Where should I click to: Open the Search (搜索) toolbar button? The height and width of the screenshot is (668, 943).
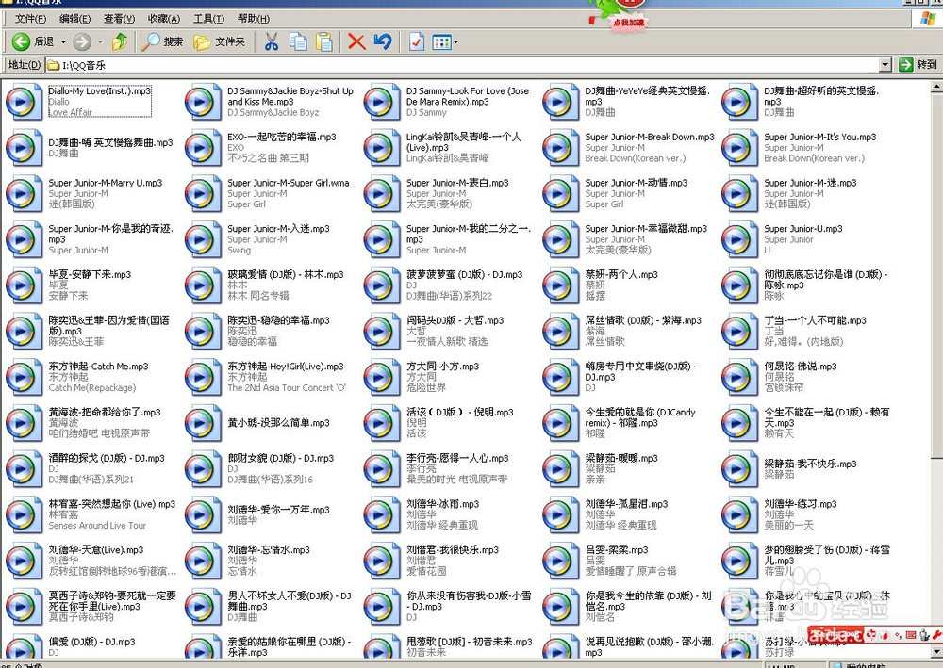pyautogui.click(x=162, y=41)
